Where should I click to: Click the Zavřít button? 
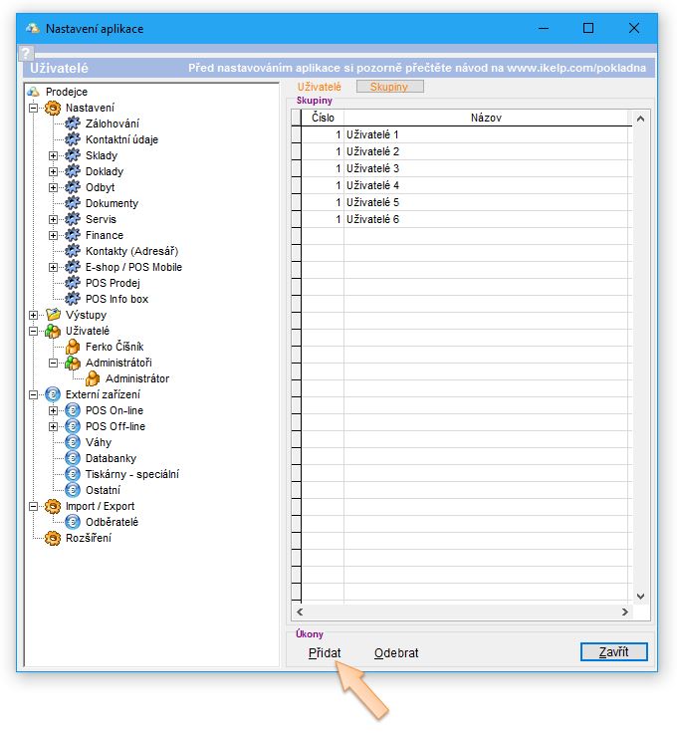pos(613,652)
